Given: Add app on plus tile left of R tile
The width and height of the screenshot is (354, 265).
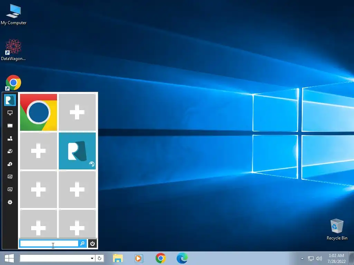Looking at the screenshot, I should 38,151.
